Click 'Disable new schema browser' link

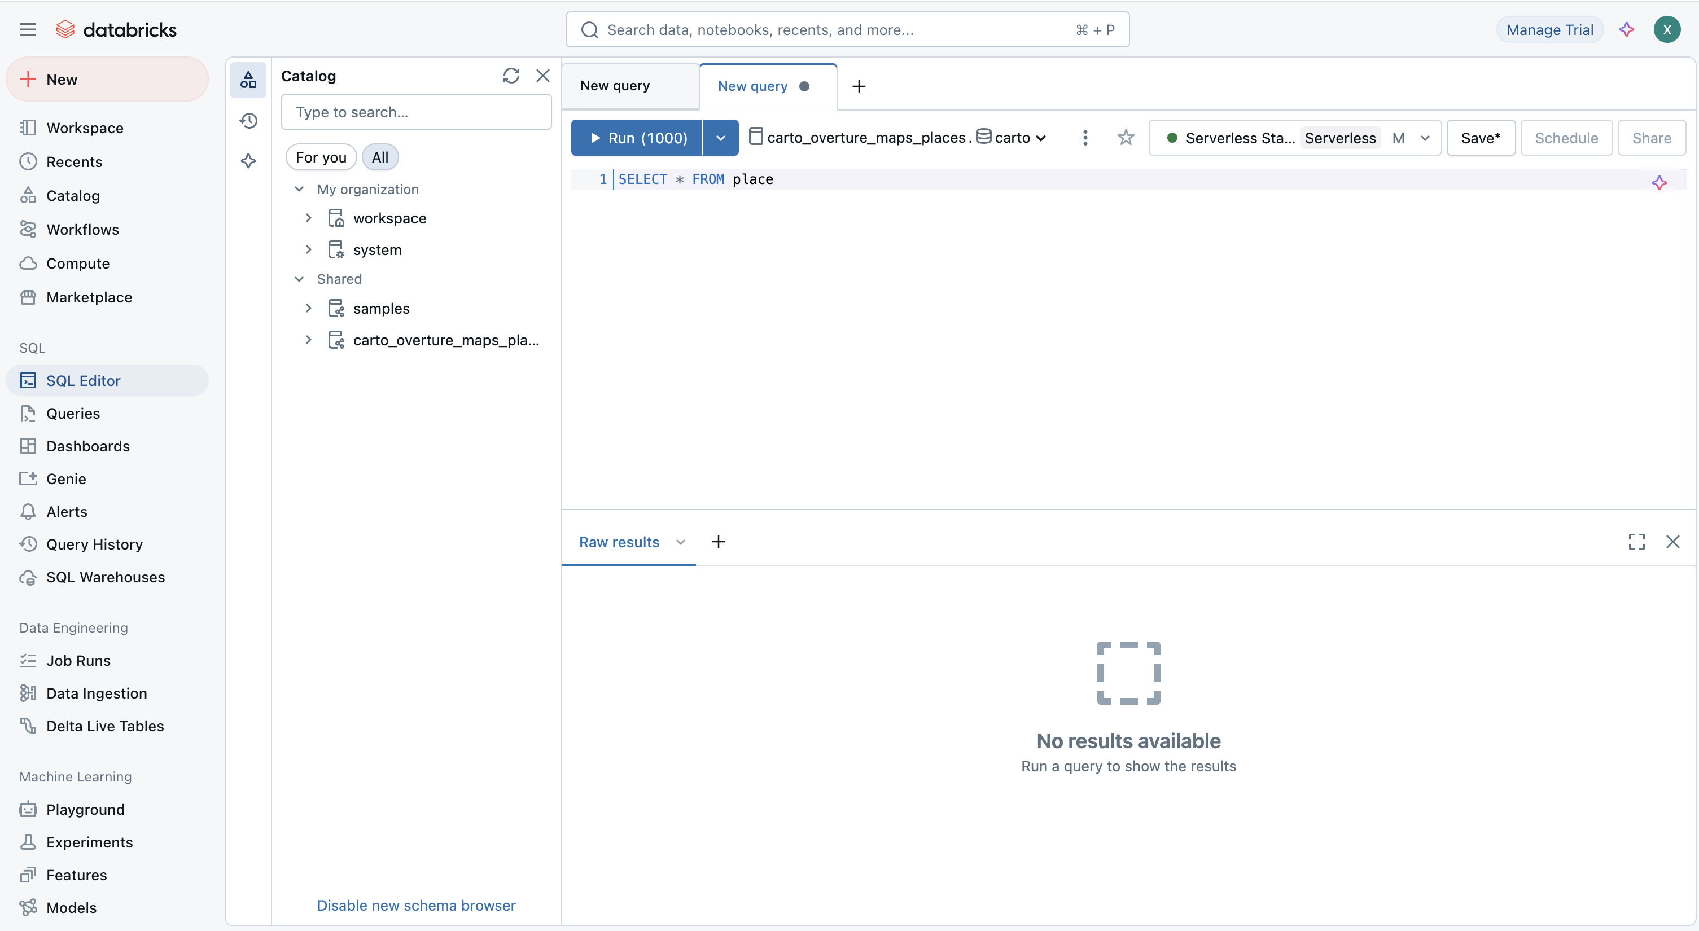click(x=416, y=905)
